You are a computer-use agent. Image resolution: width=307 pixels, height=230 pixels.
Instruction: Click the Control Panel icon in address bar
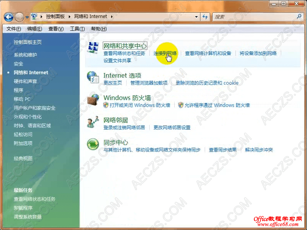[34, 17]
